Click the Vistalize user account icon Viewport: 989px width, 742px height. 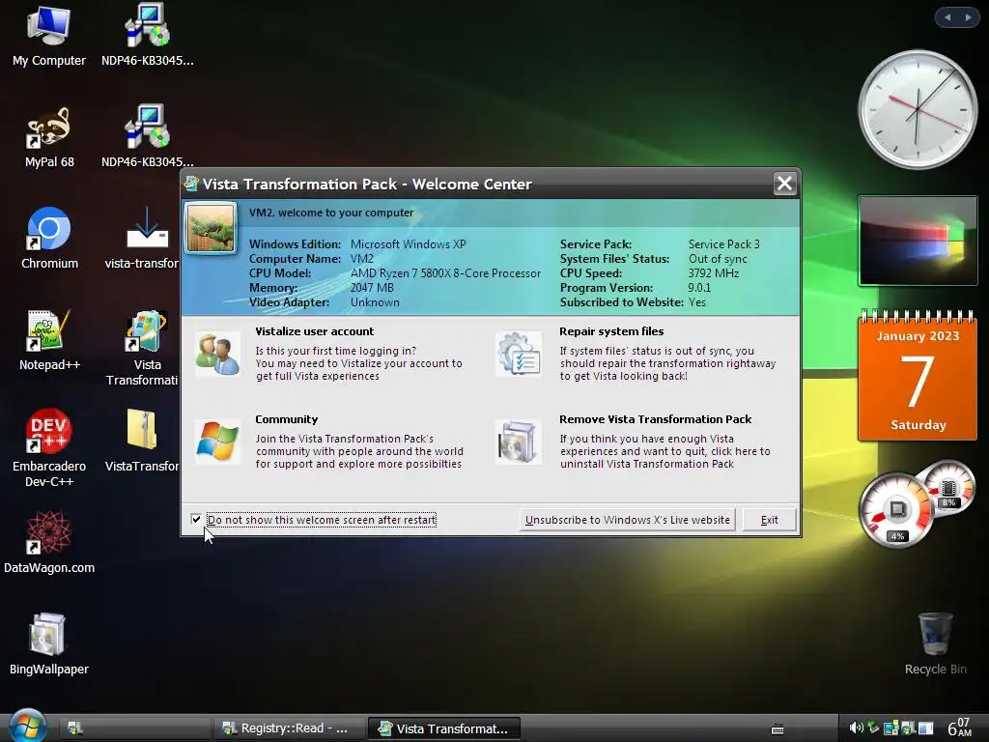[217, 354]
